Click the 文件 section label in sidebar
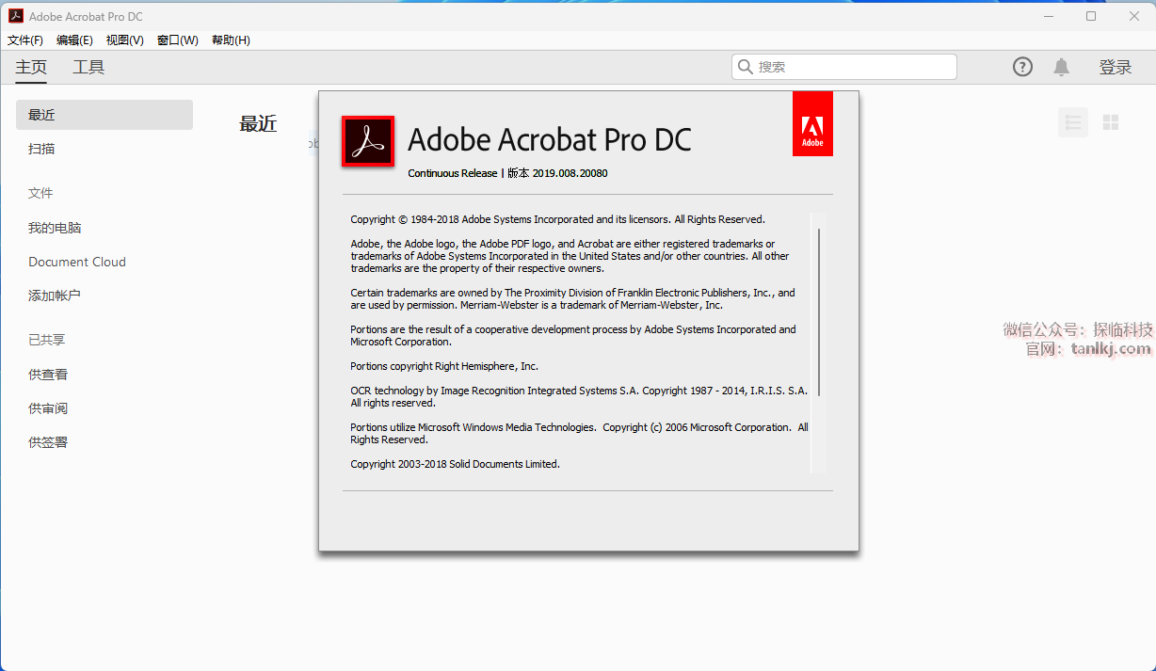This screenshot has width=1156, height=671. [x=40, y=193]
